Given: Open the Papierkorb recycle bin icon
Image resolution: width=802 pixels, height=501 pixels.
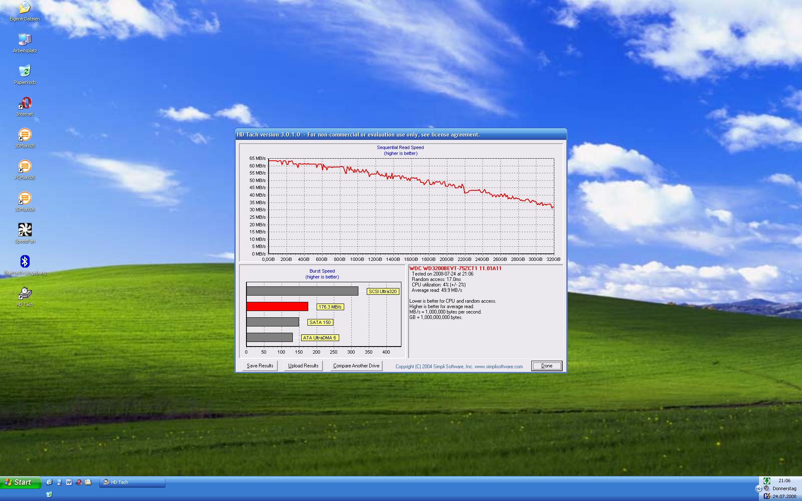Looking at the screenshot, I should click(25, 71).
